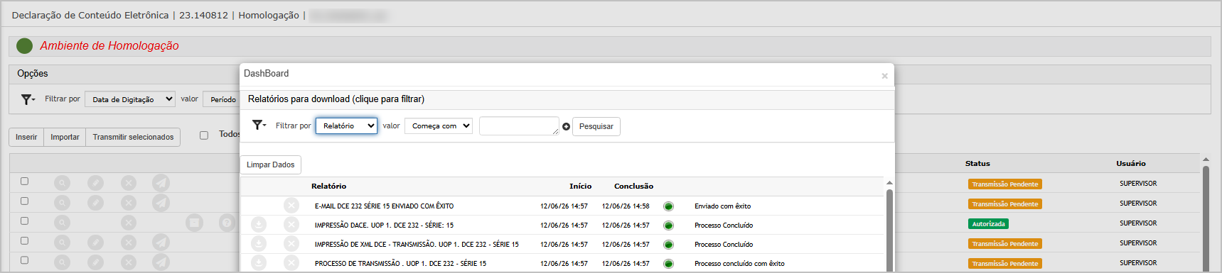Click the Limpar Dados button
This screenshot has width=1222, height=273.
[270, 165]
